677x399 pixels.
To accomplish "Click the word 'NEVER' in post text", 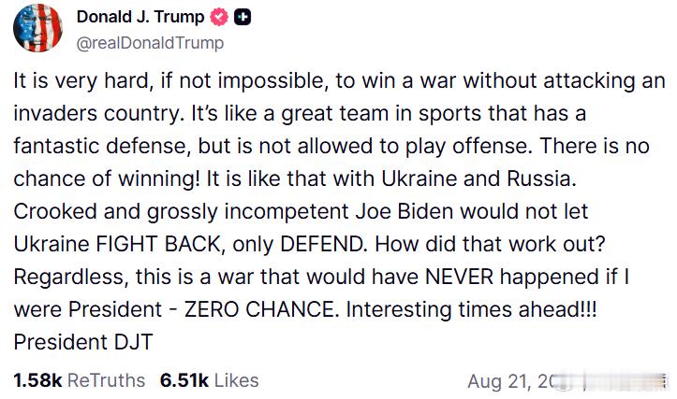I will (459, 277).
